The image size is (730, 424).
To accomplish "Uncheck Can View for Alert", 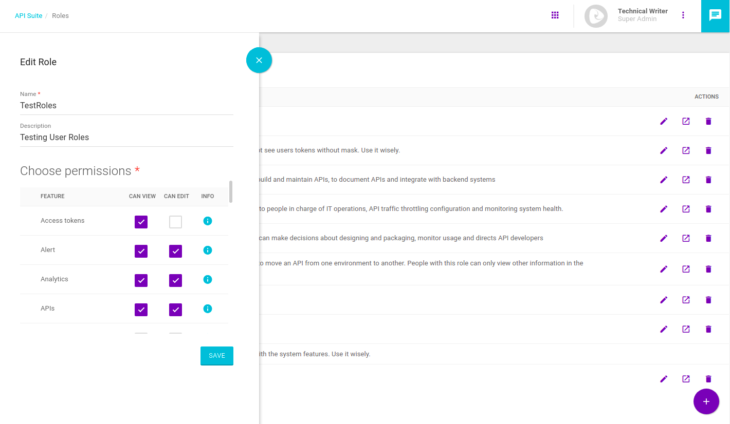I will [141, 251].
